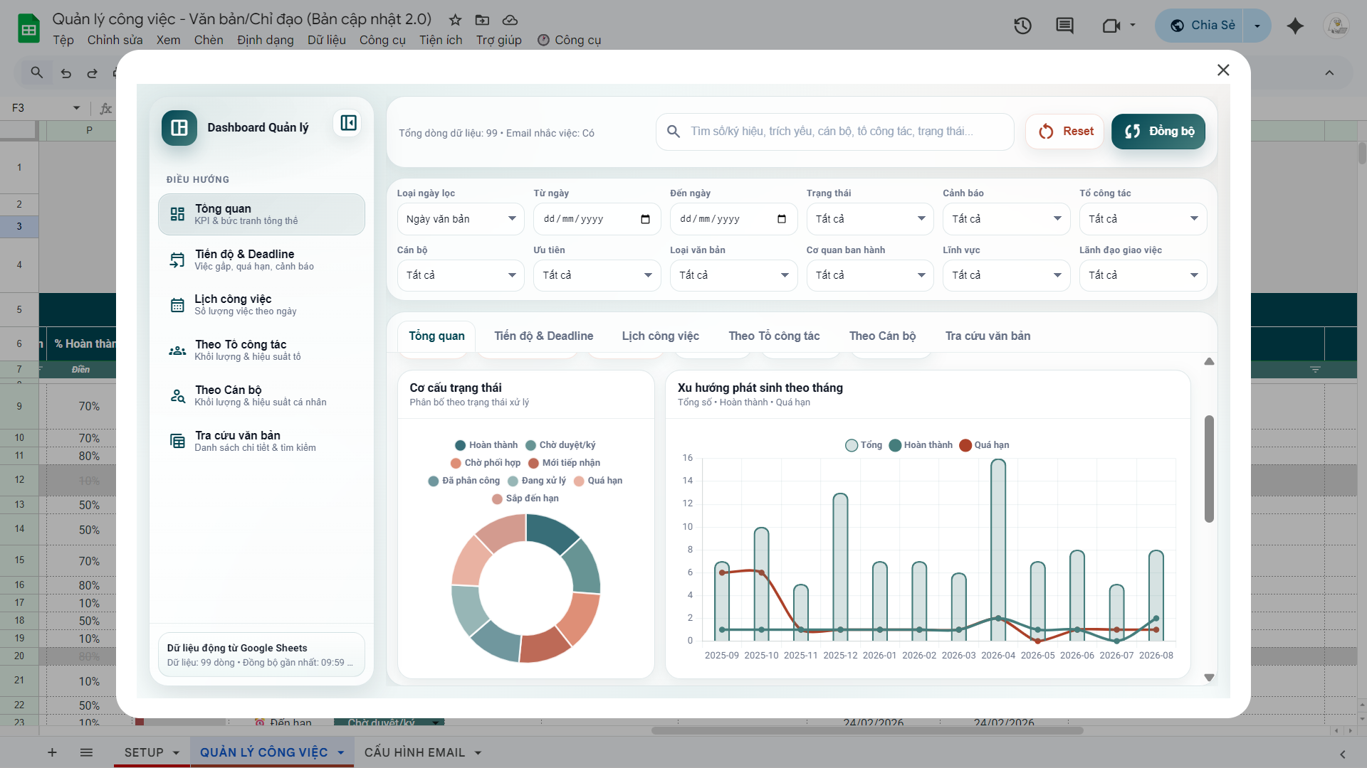The image size is (1367, 768).
Task: Star this spreadsheet document
Action: pos(455,20)
